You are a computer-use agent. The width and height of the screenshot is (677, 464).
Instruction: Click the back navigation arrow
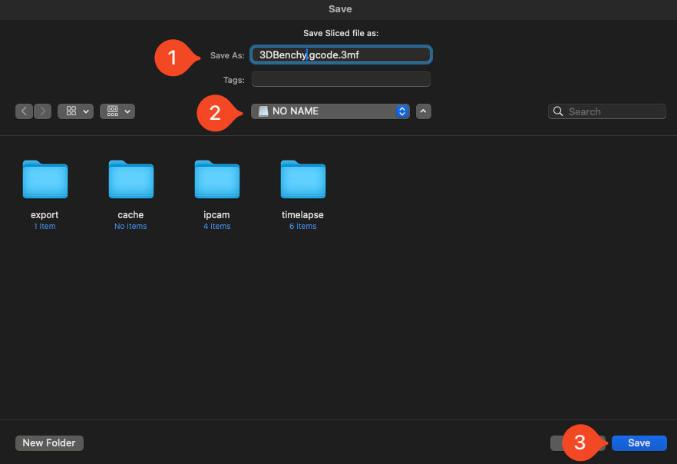click(x=24, y=111)
